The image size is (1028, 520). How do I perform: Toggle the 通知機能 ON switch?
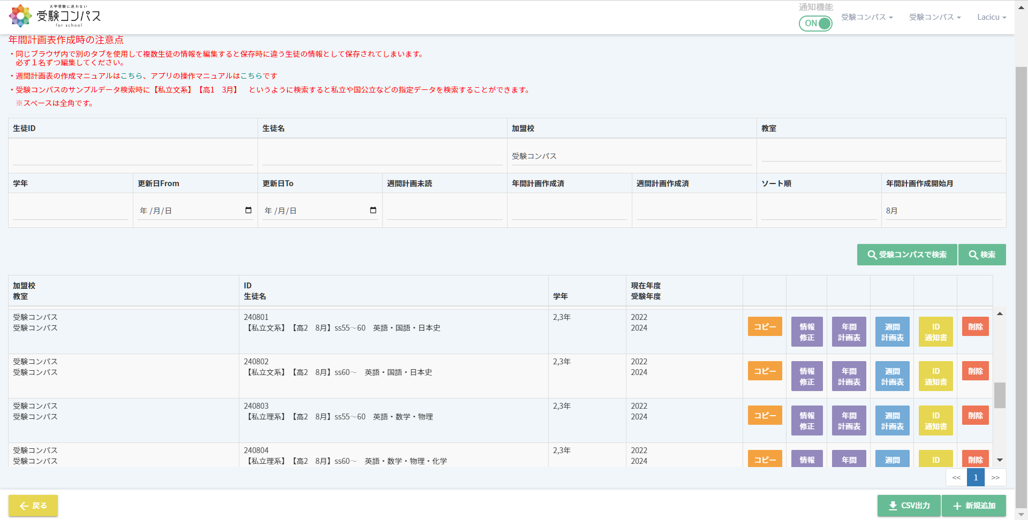(x=815, y=24)
